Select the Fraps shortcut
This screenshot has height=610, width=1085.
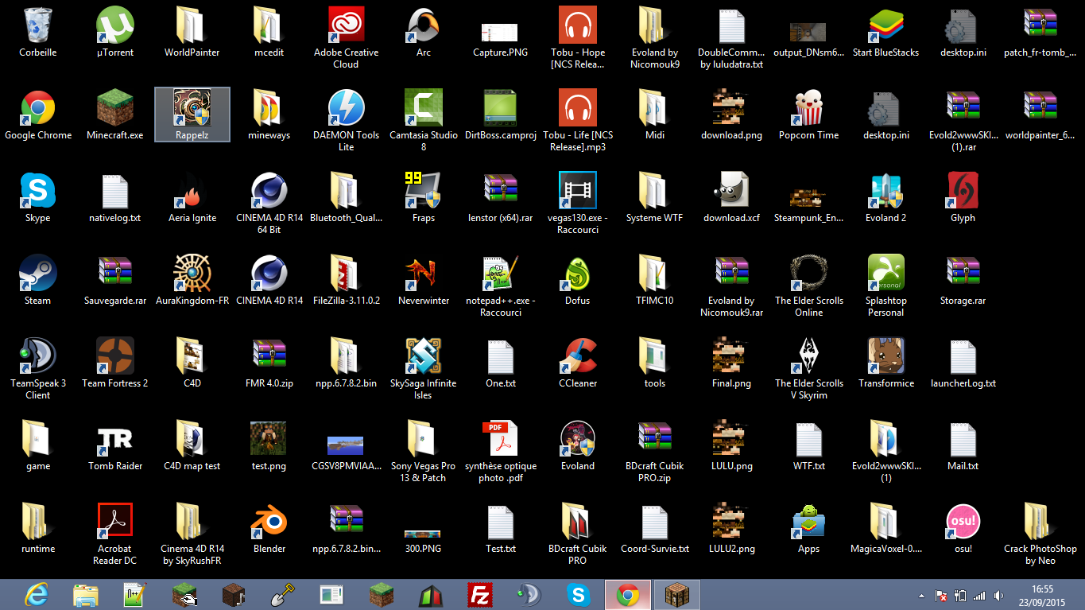click(x=424, y=197)
